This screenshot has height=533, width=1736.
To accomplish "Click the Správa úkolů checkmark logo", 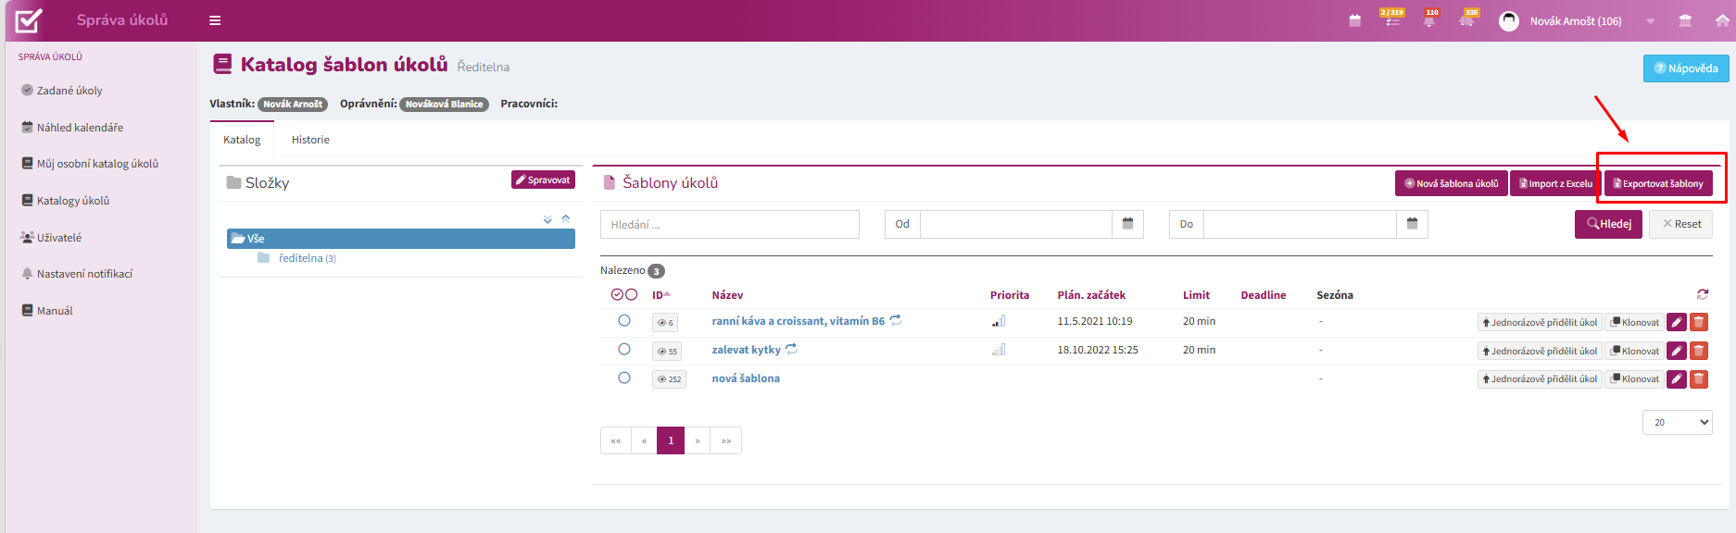I will [30, 20].
